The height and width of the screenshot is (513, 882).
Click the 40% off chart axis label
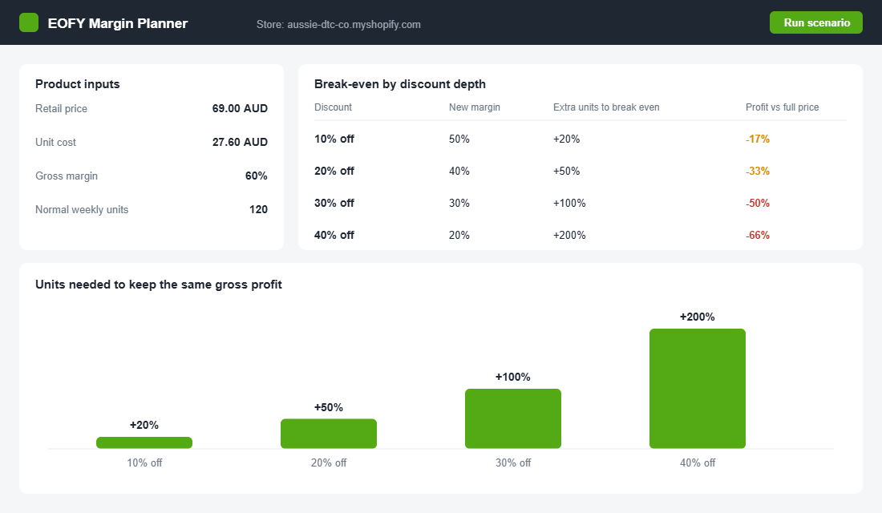point(698,463)
